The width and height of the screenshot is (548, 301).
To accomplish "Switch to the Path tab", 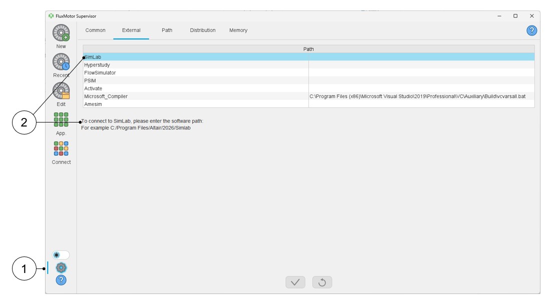I will click(167, 30).
